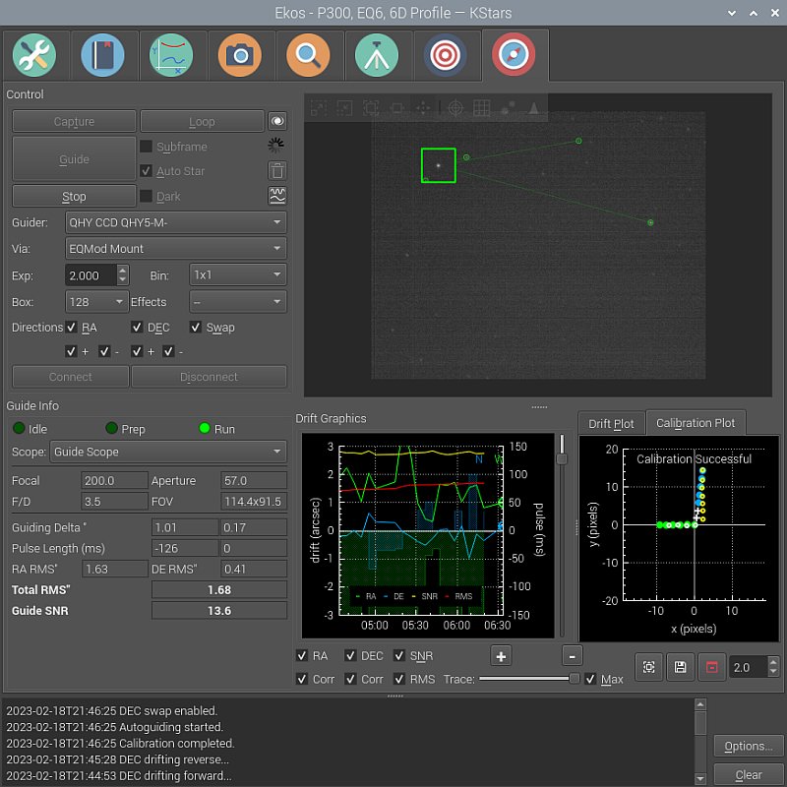Click the Loop button
The height and width of the screenshot is (787, 787).
pos(202,121)
